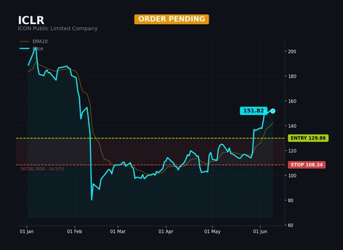
Task: Click the 180 price axis label
Action: pos(292,76)
